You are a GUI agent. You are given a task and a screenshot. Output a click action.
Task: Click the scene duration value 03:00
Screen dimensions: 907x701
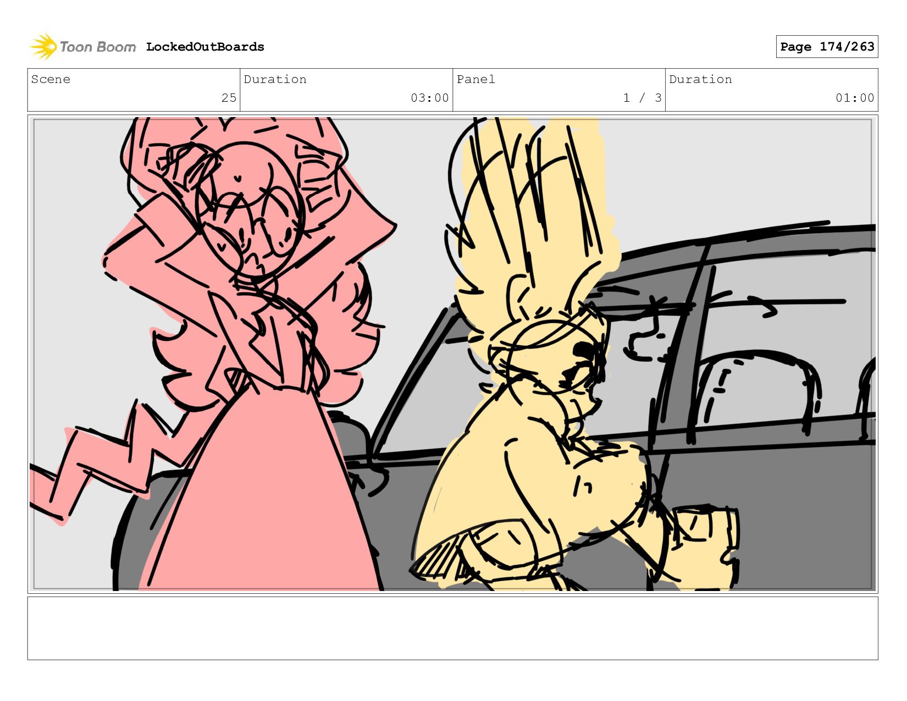430,98
